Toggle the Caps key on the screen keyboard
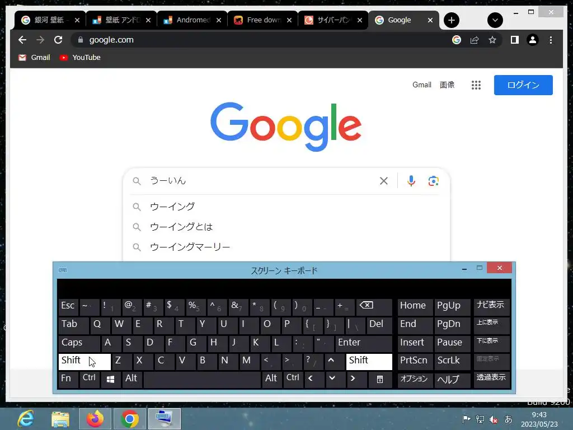The image size is (573, 430). [x=79, y=343]
